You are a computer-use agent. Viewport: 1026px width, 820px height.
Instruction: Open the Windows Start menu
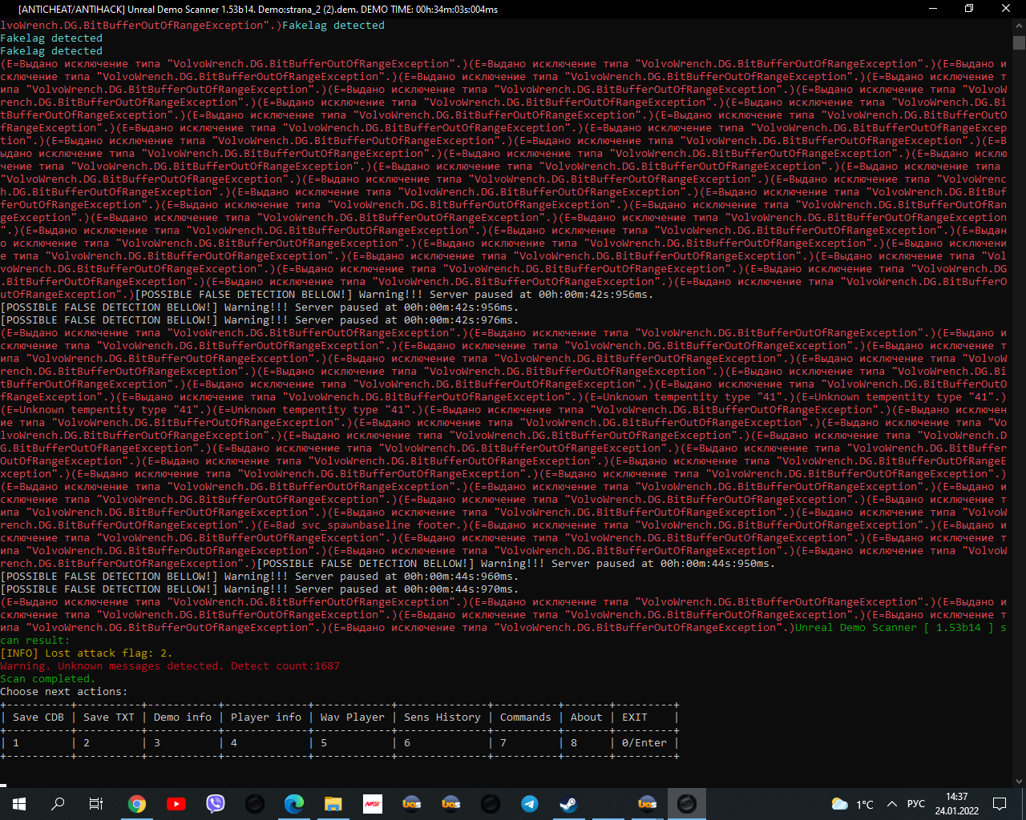(x=18, y=804)
